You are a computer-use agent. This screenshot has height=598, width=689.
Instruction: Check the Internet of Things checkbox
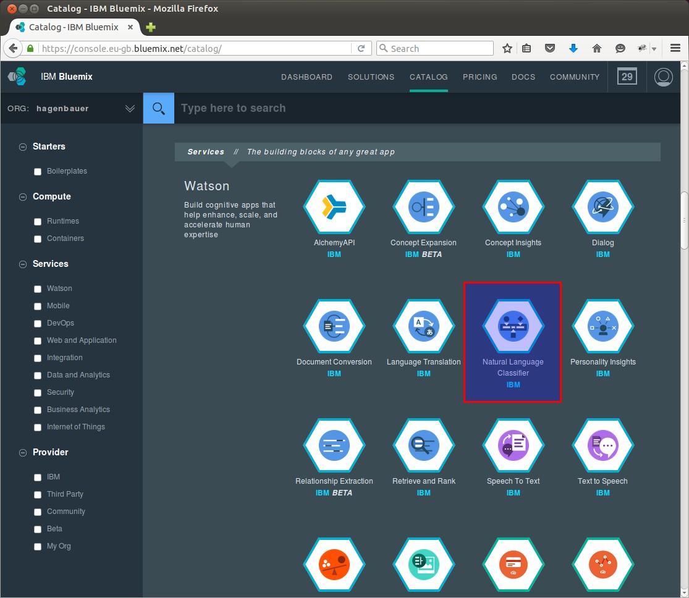pyautogui.click(x=38, y=427)
